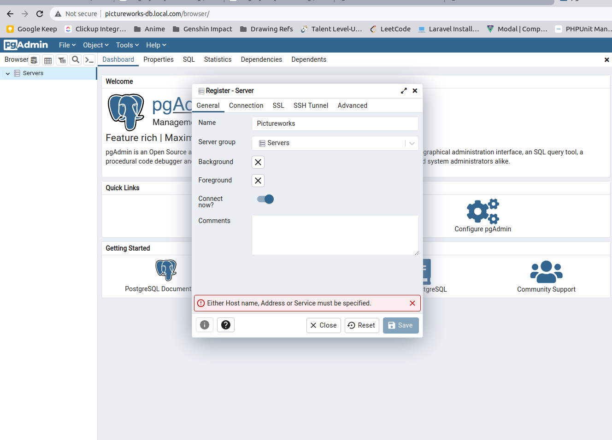Image resolution: width=612 pixels, height=440 pixels.
Task: Clear the Foreground color selection
Action: click(258, 181)
